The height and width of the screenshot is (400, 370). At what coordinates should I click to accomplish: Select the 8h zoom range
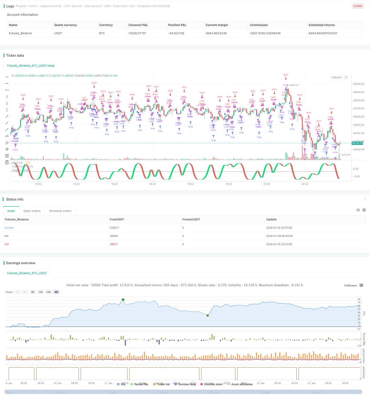coord(33,292)
